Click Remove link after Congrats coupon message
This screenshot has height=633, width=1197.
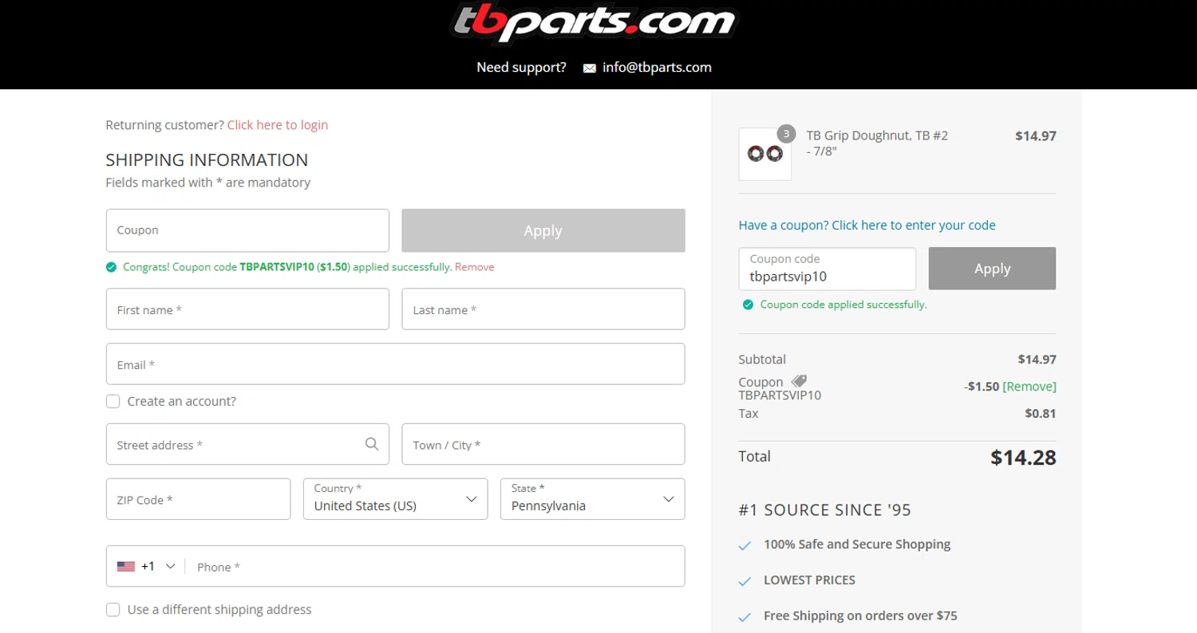point(474,267)
